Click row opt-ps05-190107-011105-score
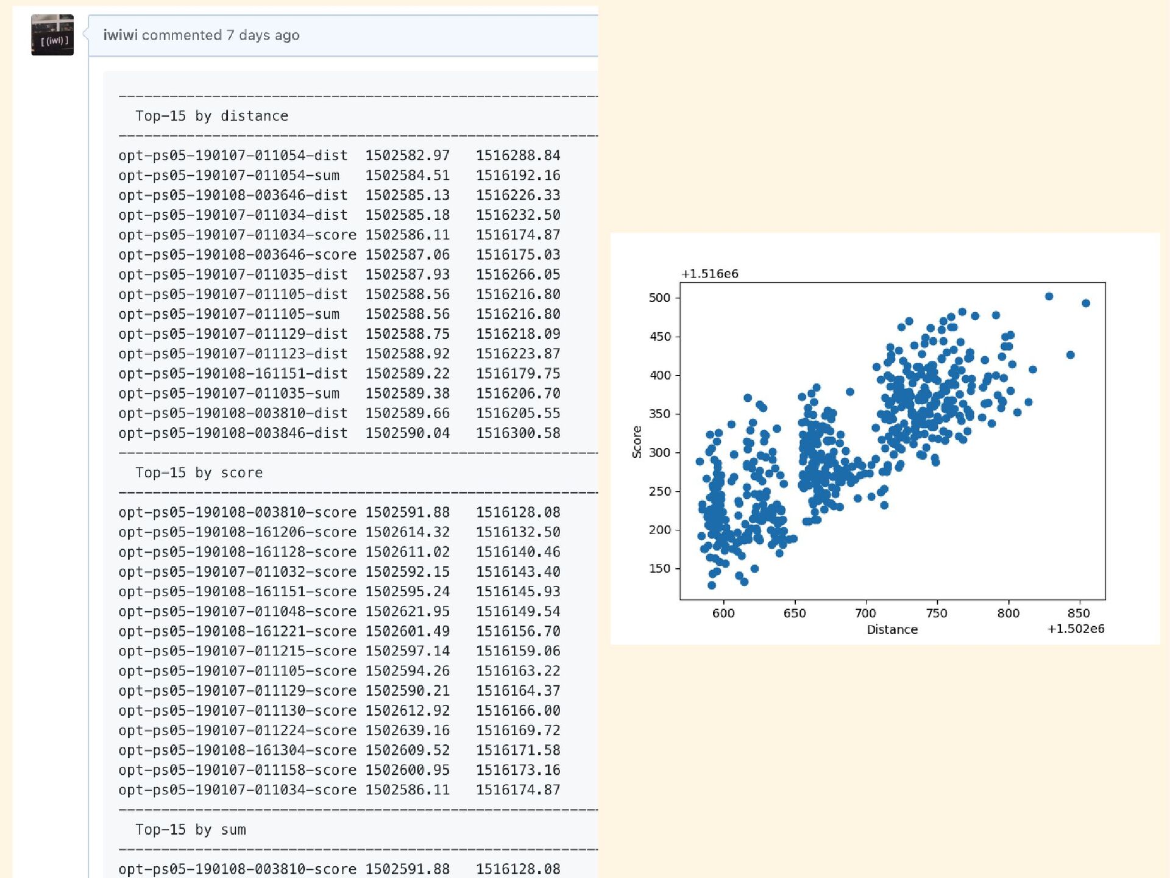This screenshot has width=1170, height=878. 339,671
